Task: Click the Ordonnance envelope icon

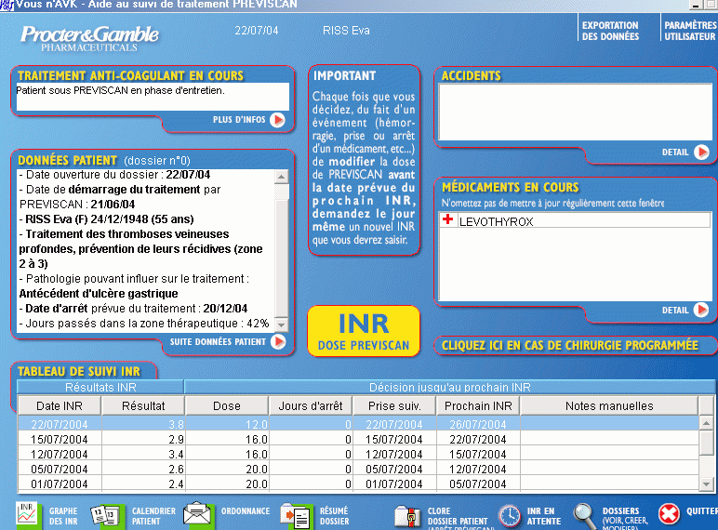Action: [197, 513]
